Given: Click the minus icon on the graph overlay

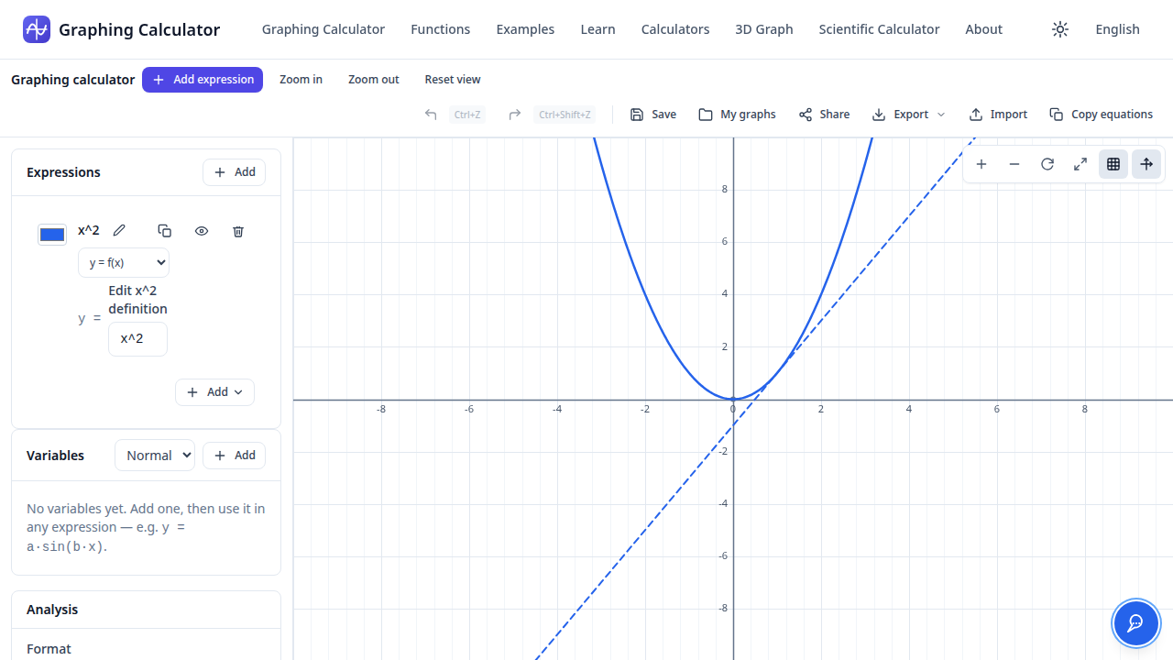Looking at the screenshot, I should pyautogui.click(x=1014, y=164).
